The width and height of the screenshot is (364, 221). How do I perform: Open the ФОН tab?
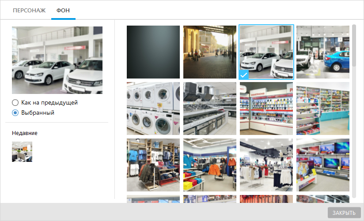tap(63, 11)
